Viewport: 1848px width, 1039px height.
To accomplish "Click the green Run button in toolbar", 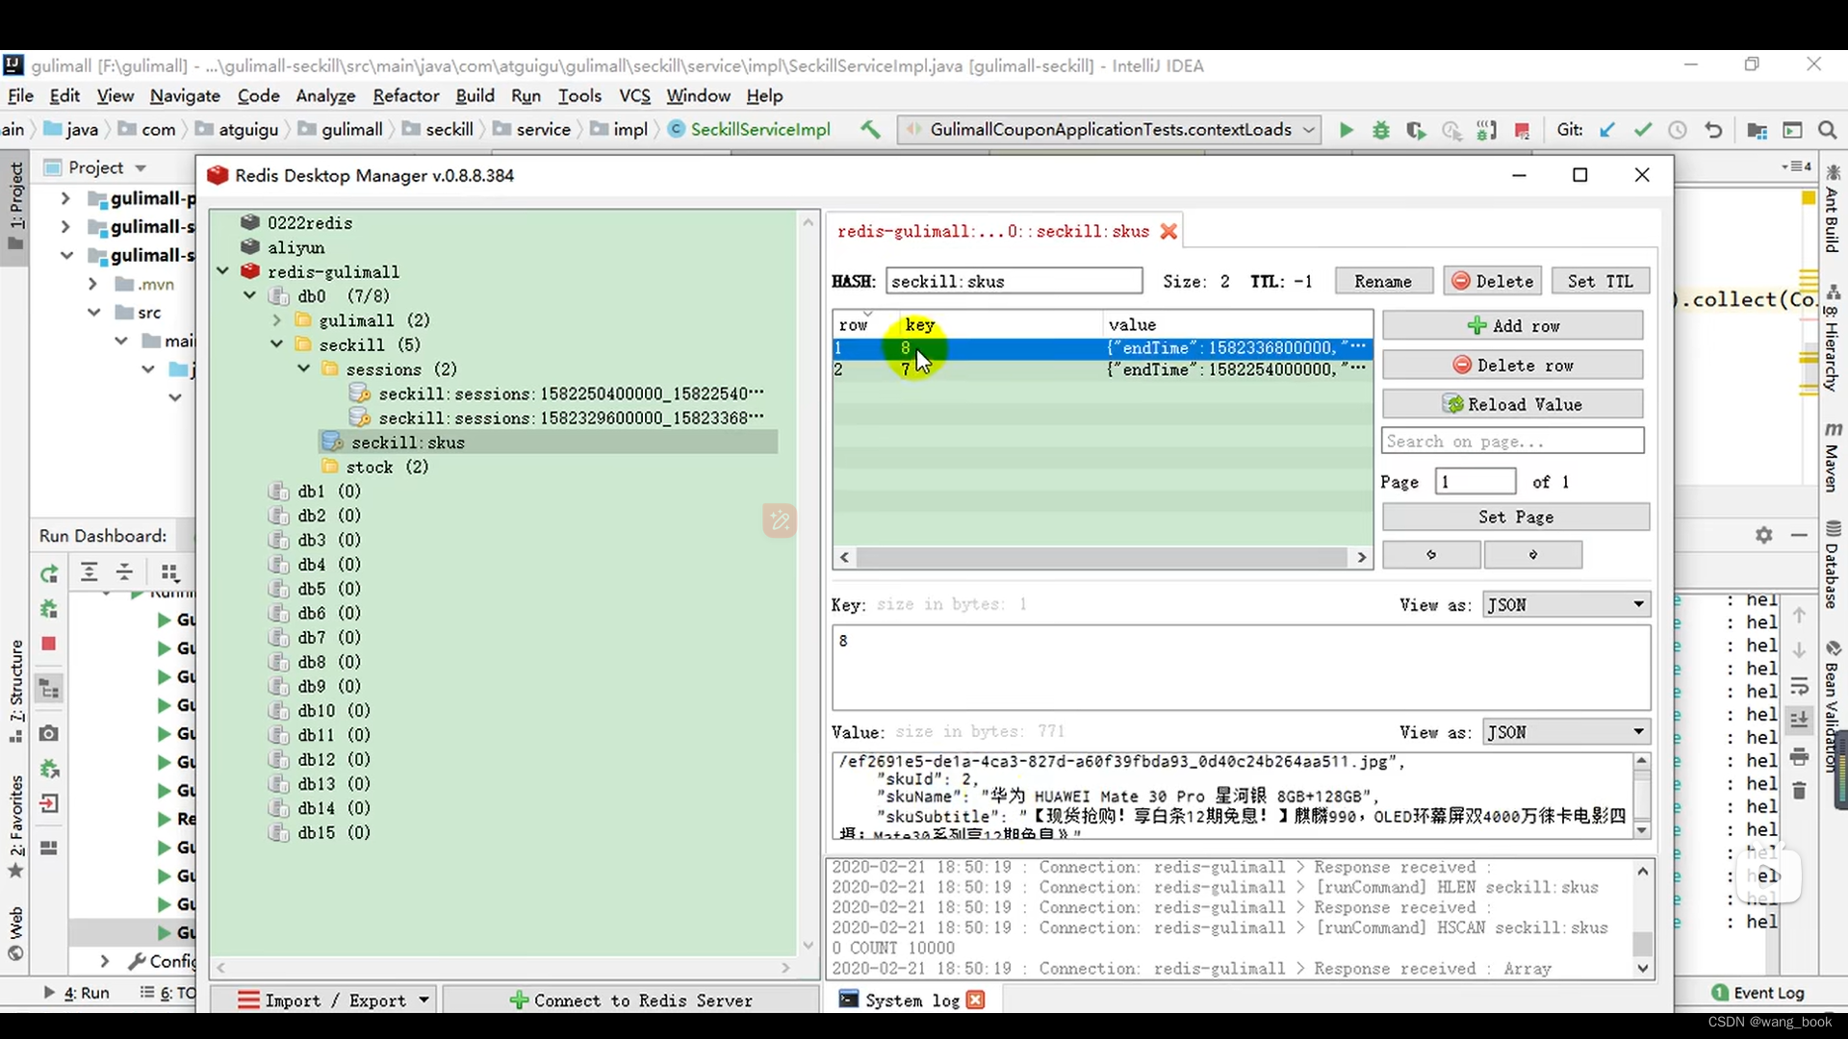I will (1346, 130).
